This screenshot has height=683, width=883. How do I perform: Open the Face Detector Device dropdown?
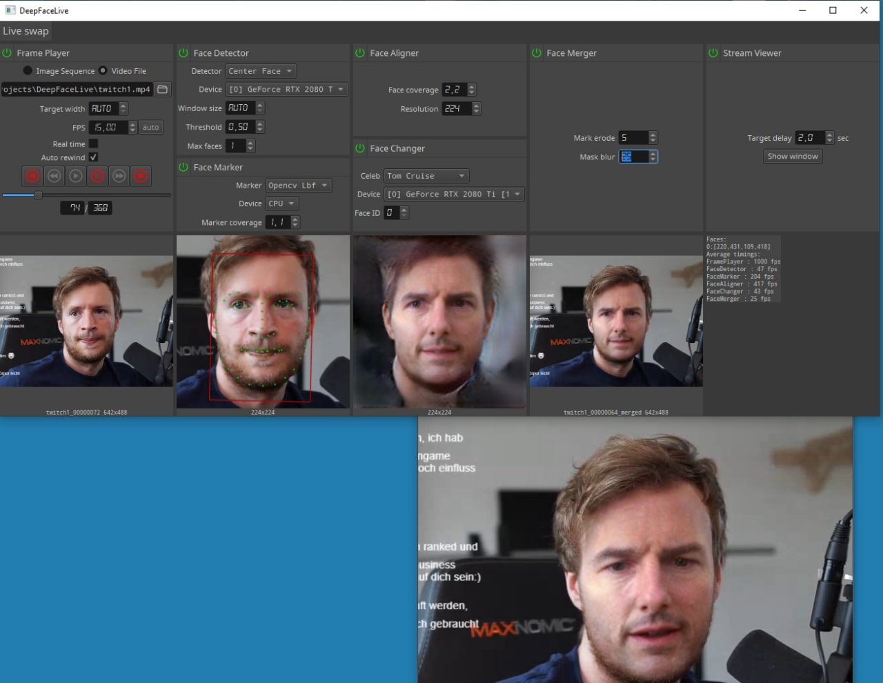286,90
